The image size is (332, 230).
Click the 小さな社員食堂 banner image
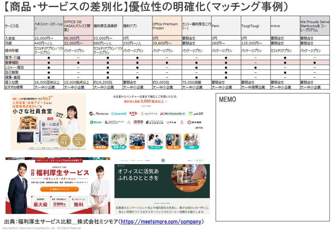tap(48, 122)
